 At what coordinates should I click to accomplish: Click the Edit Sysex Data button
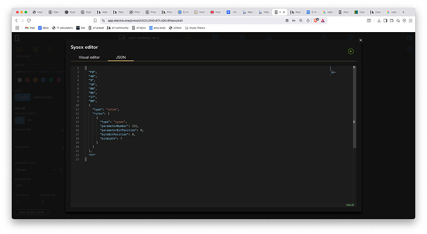(x=32, y=212)
